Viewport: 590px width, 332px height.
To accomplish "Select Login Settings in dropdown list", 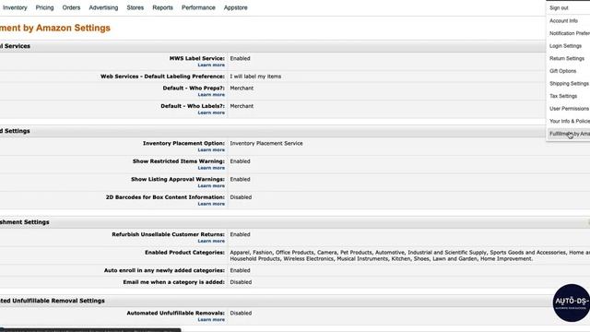I will coord(565,46).
